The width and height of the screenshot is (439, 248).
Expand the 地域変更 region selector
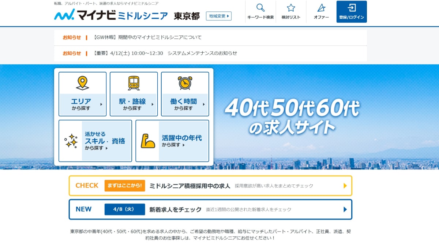pyautogui.click(x=219, y=16)
